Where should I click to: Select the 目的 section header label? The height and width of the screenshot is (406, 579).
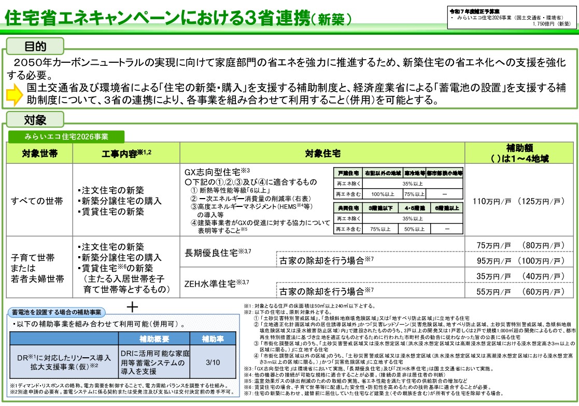[x=35, y=47]
